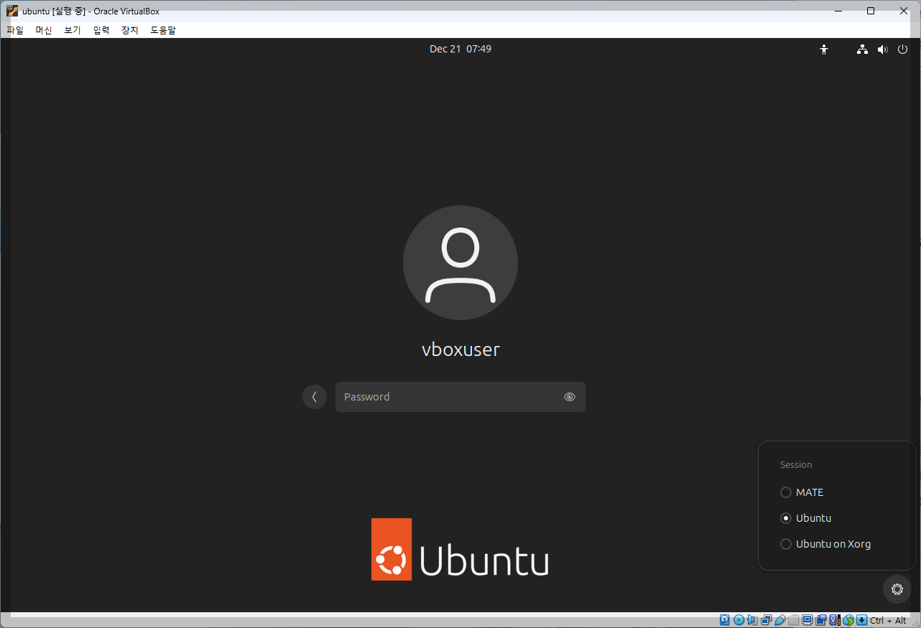
Task: Open the 입력 menu
Action: (101, 30)
